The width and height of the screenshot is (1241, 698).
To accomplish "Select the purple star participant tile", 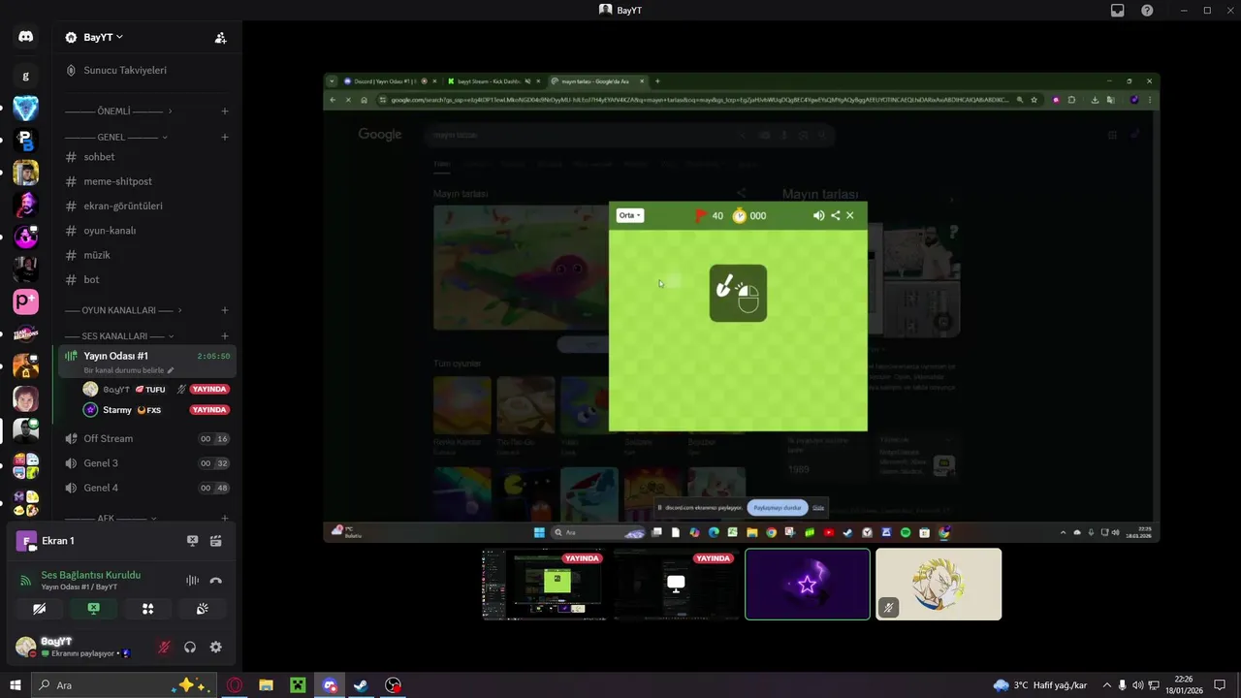I will [808, 584].
